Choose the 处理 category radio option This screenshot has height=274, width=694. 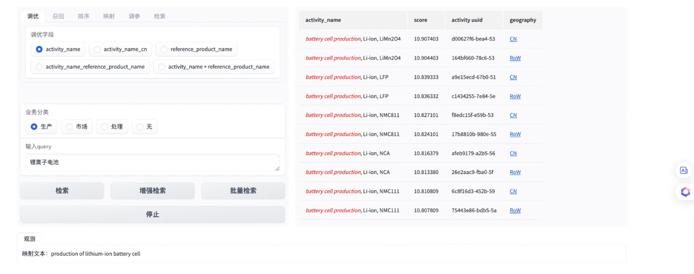coord(105,127)
